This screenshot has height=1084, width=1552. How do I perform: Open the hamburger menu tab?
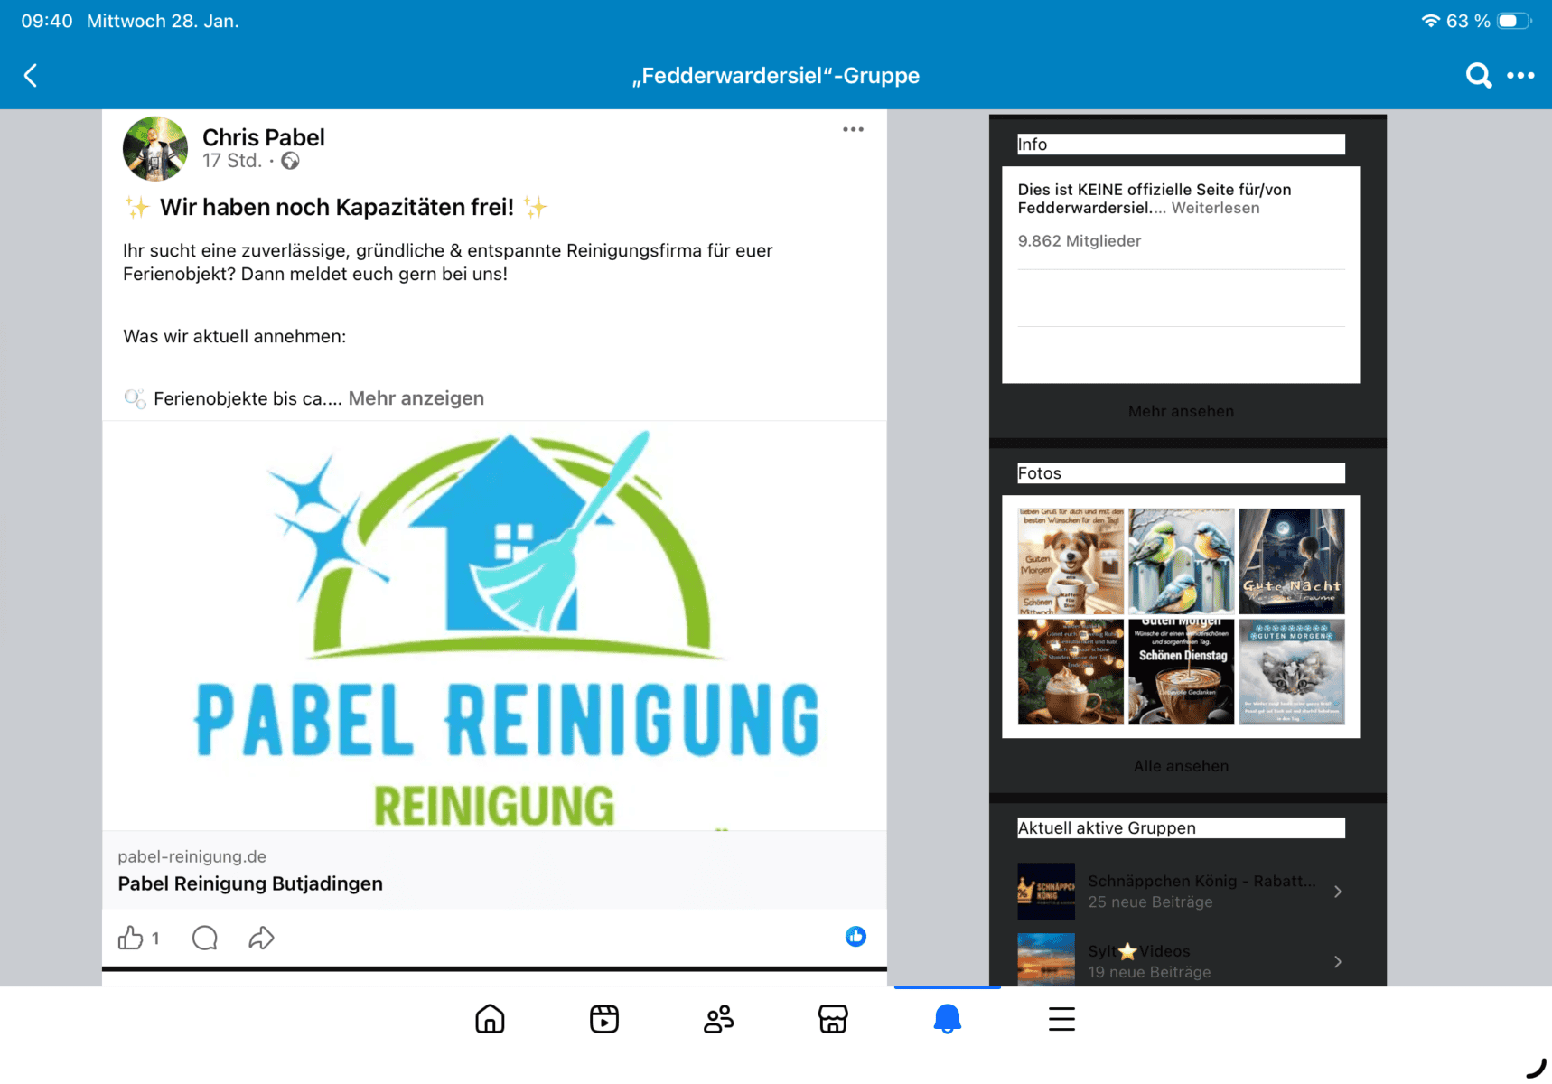1061,1019
